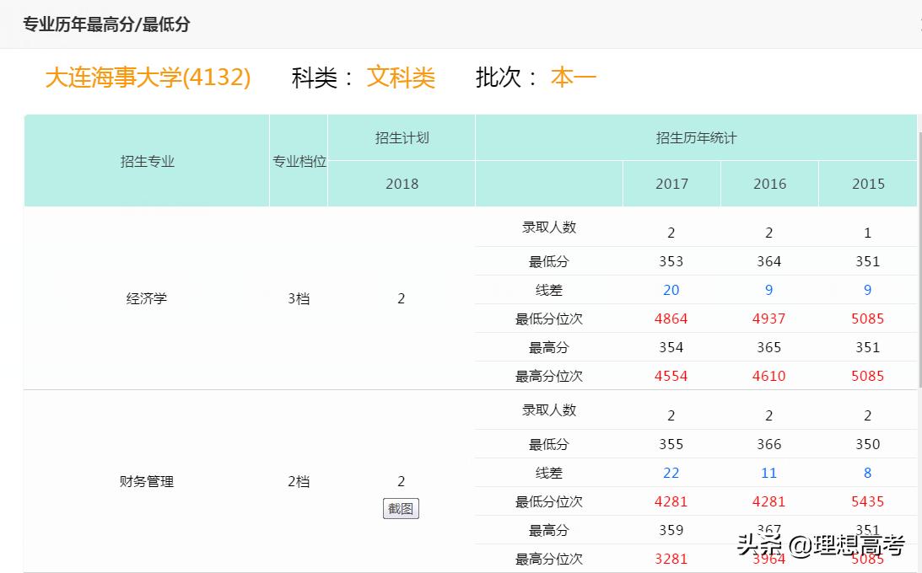Select the 文科类 science type option
The width and height of the screenshot is (922, 573).
click(400, 78)
